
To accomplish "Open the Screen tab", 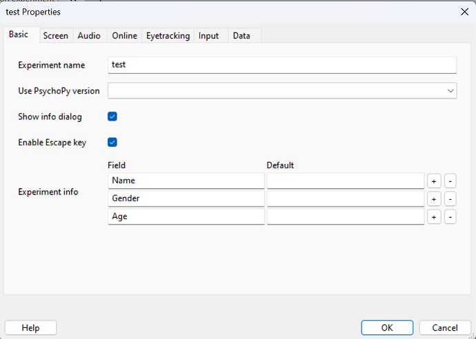I will tap(56, 36).
